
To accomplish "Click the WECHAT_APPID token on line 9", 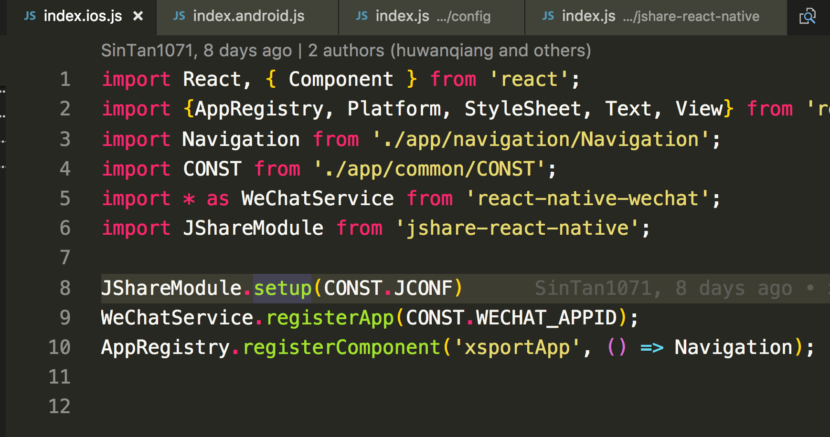I will coord(544,317).
